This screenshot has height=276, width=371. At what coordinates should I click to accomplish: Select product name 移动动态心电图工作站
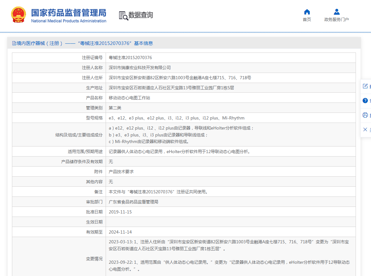tap(130, 98)
